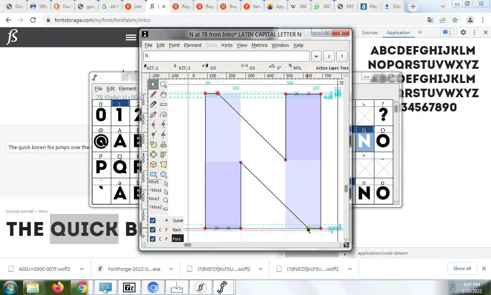Open the Hints menu
491x295 pixels.
point(227,45)
